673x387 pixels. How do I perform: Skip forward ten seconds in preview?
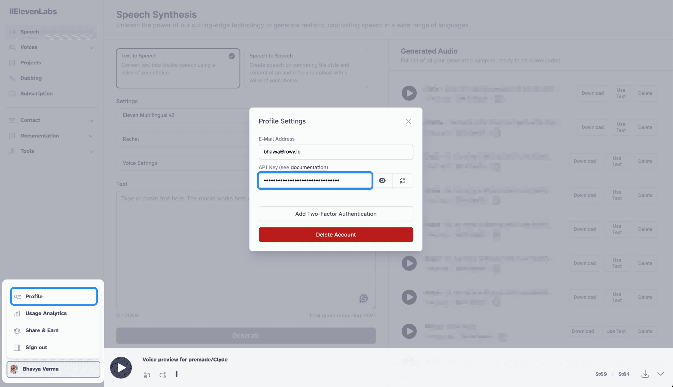pos(163,375)
